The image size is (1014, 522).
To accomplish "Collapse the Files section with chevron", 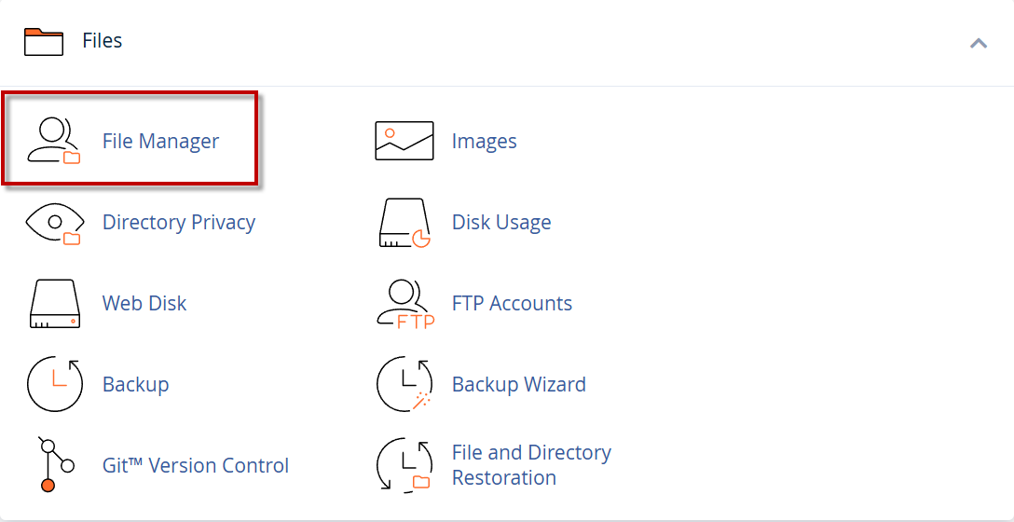I will 978,43.
